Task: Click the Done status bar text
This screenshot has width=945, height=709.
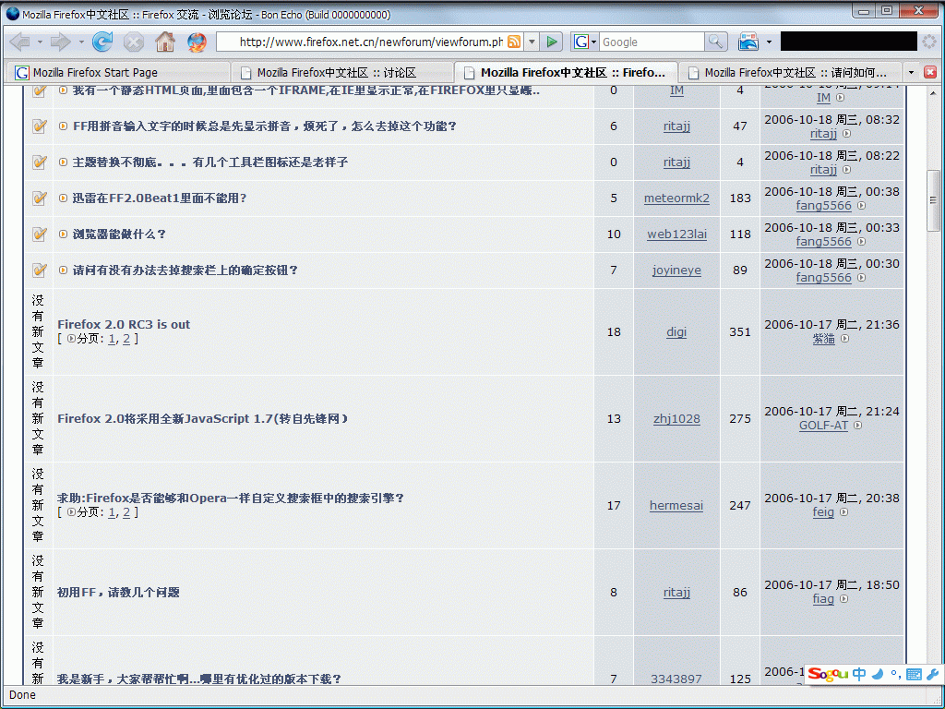Action: [x=22, y=694]
